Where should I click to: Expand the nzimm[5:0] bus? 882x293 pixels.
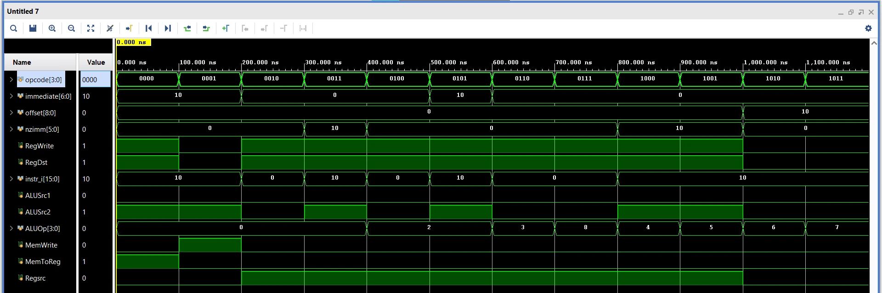pos(11,130)
